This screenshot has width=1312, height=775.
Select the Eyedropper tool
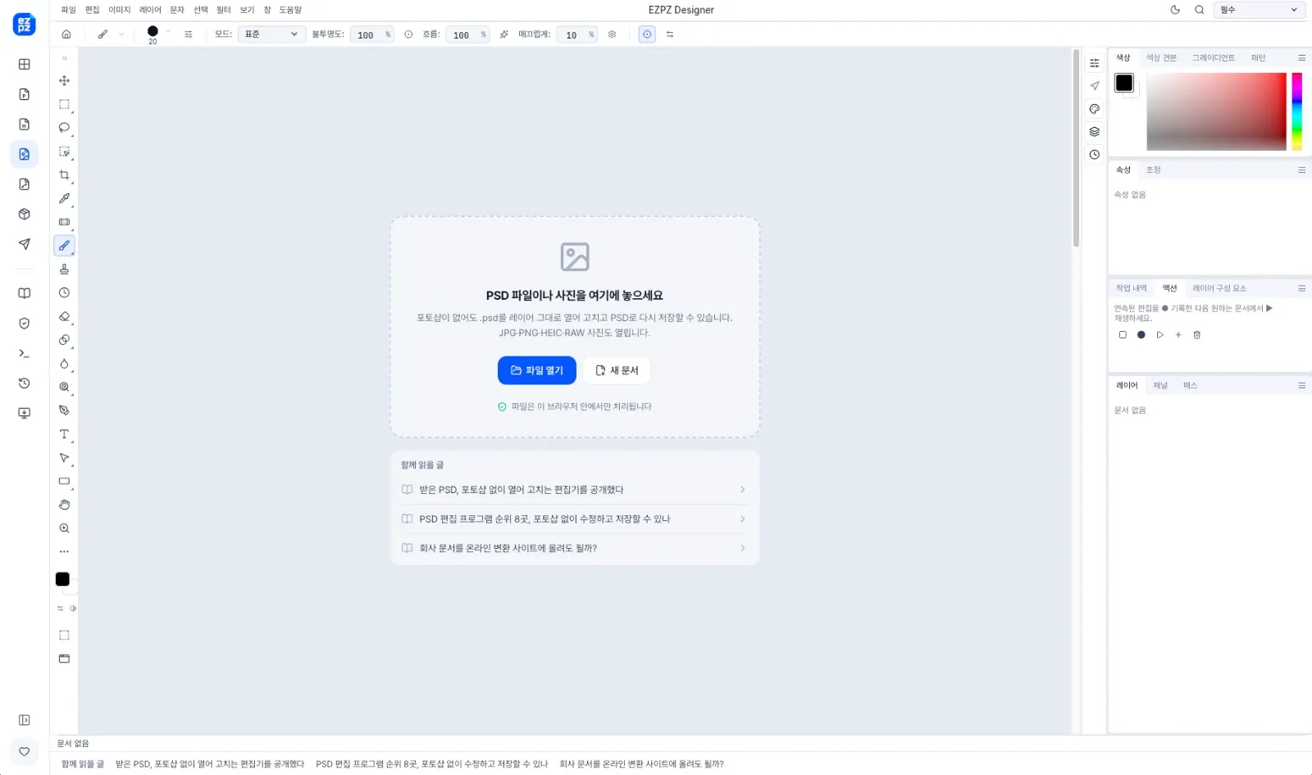[x=64, y=198]
